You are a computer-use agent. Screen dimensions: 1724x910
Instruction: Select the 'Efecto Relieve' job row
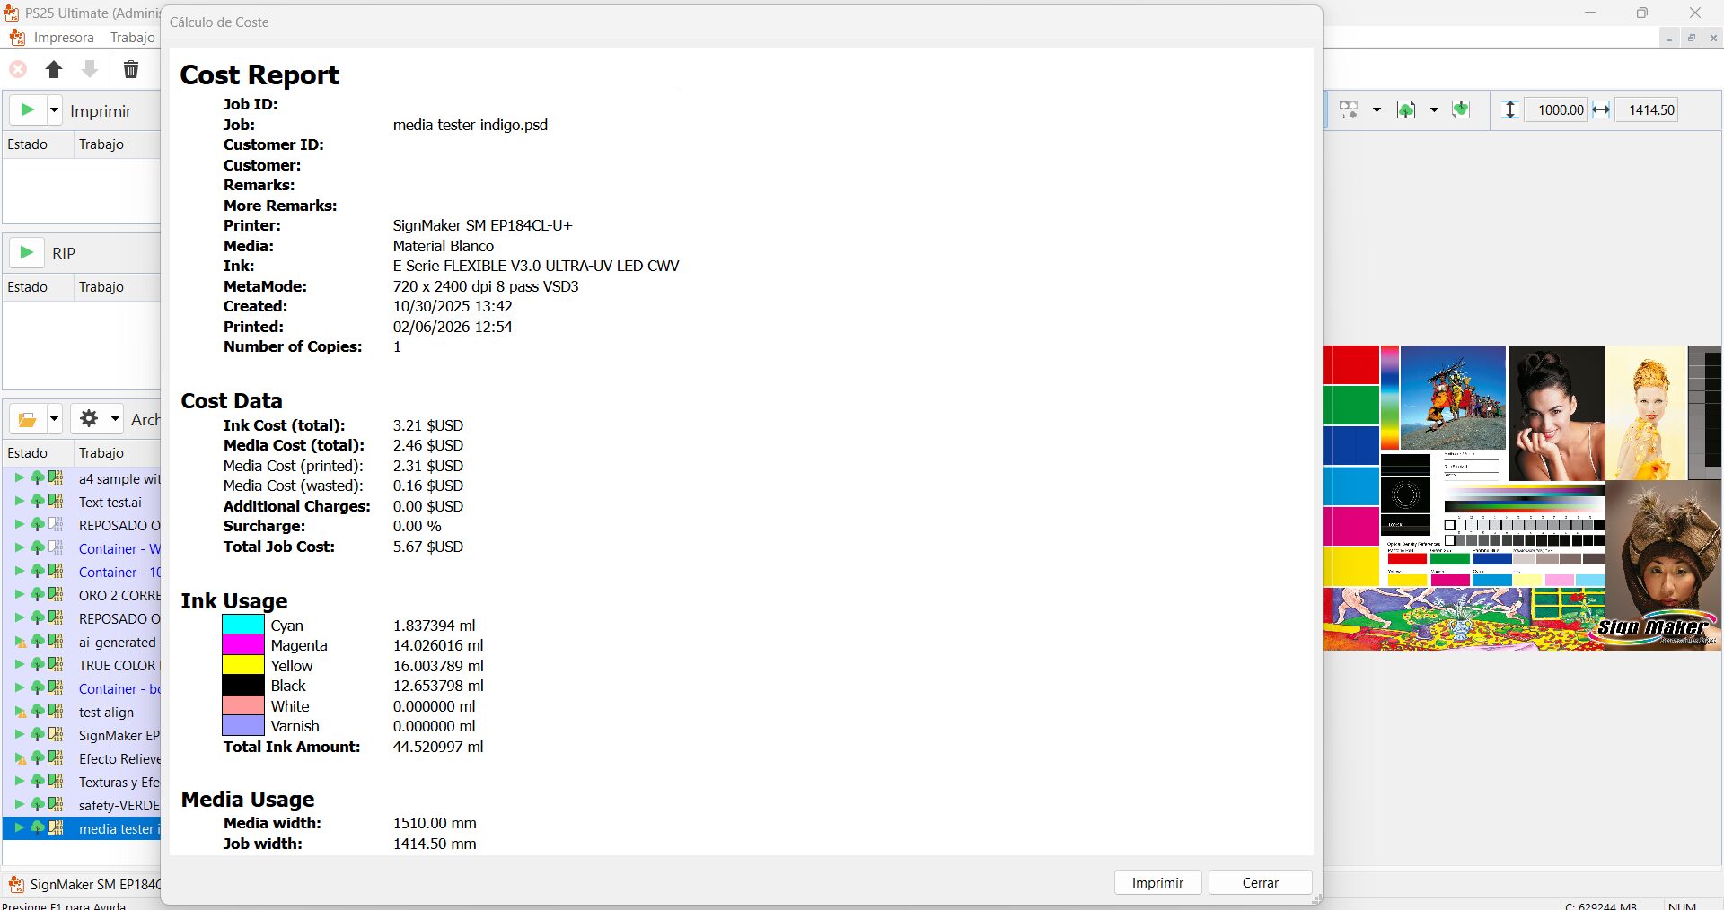coord(83,758)
